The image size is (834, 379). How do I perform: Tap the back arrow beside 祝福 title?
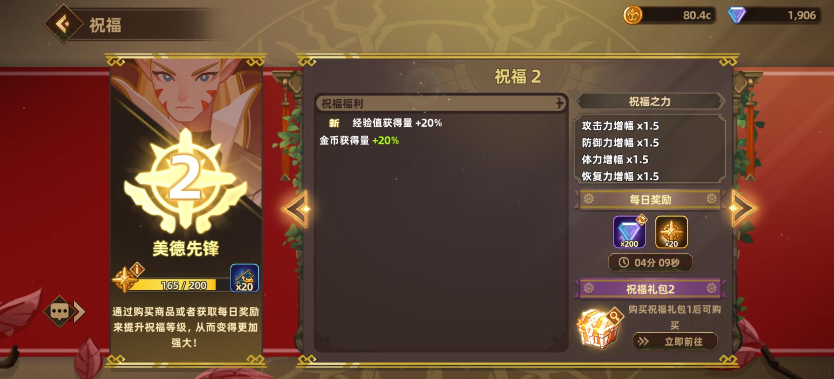(64, 24)
